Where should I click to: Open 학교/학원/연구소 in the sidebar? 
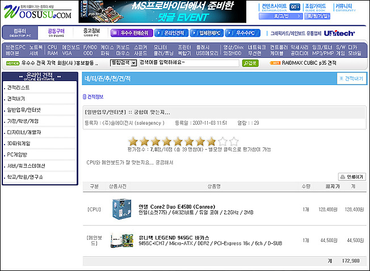coord(25,177)
